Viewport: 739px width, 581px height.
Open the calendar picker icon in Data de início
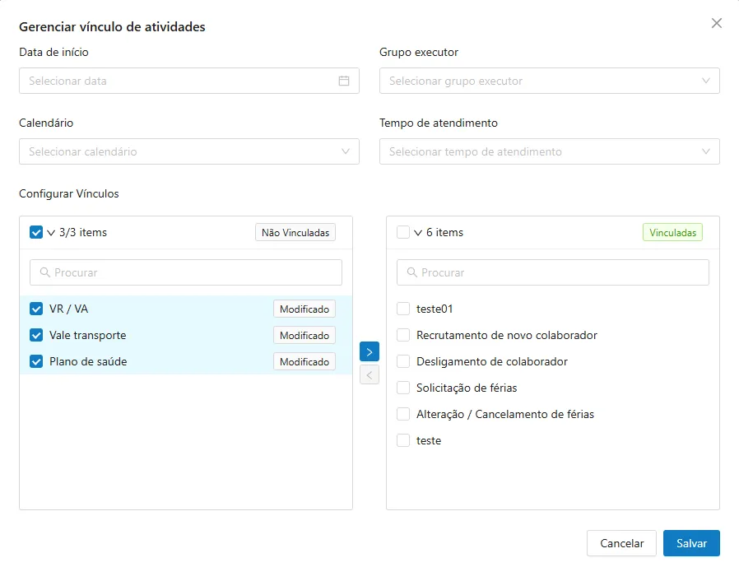pos(344,81)
